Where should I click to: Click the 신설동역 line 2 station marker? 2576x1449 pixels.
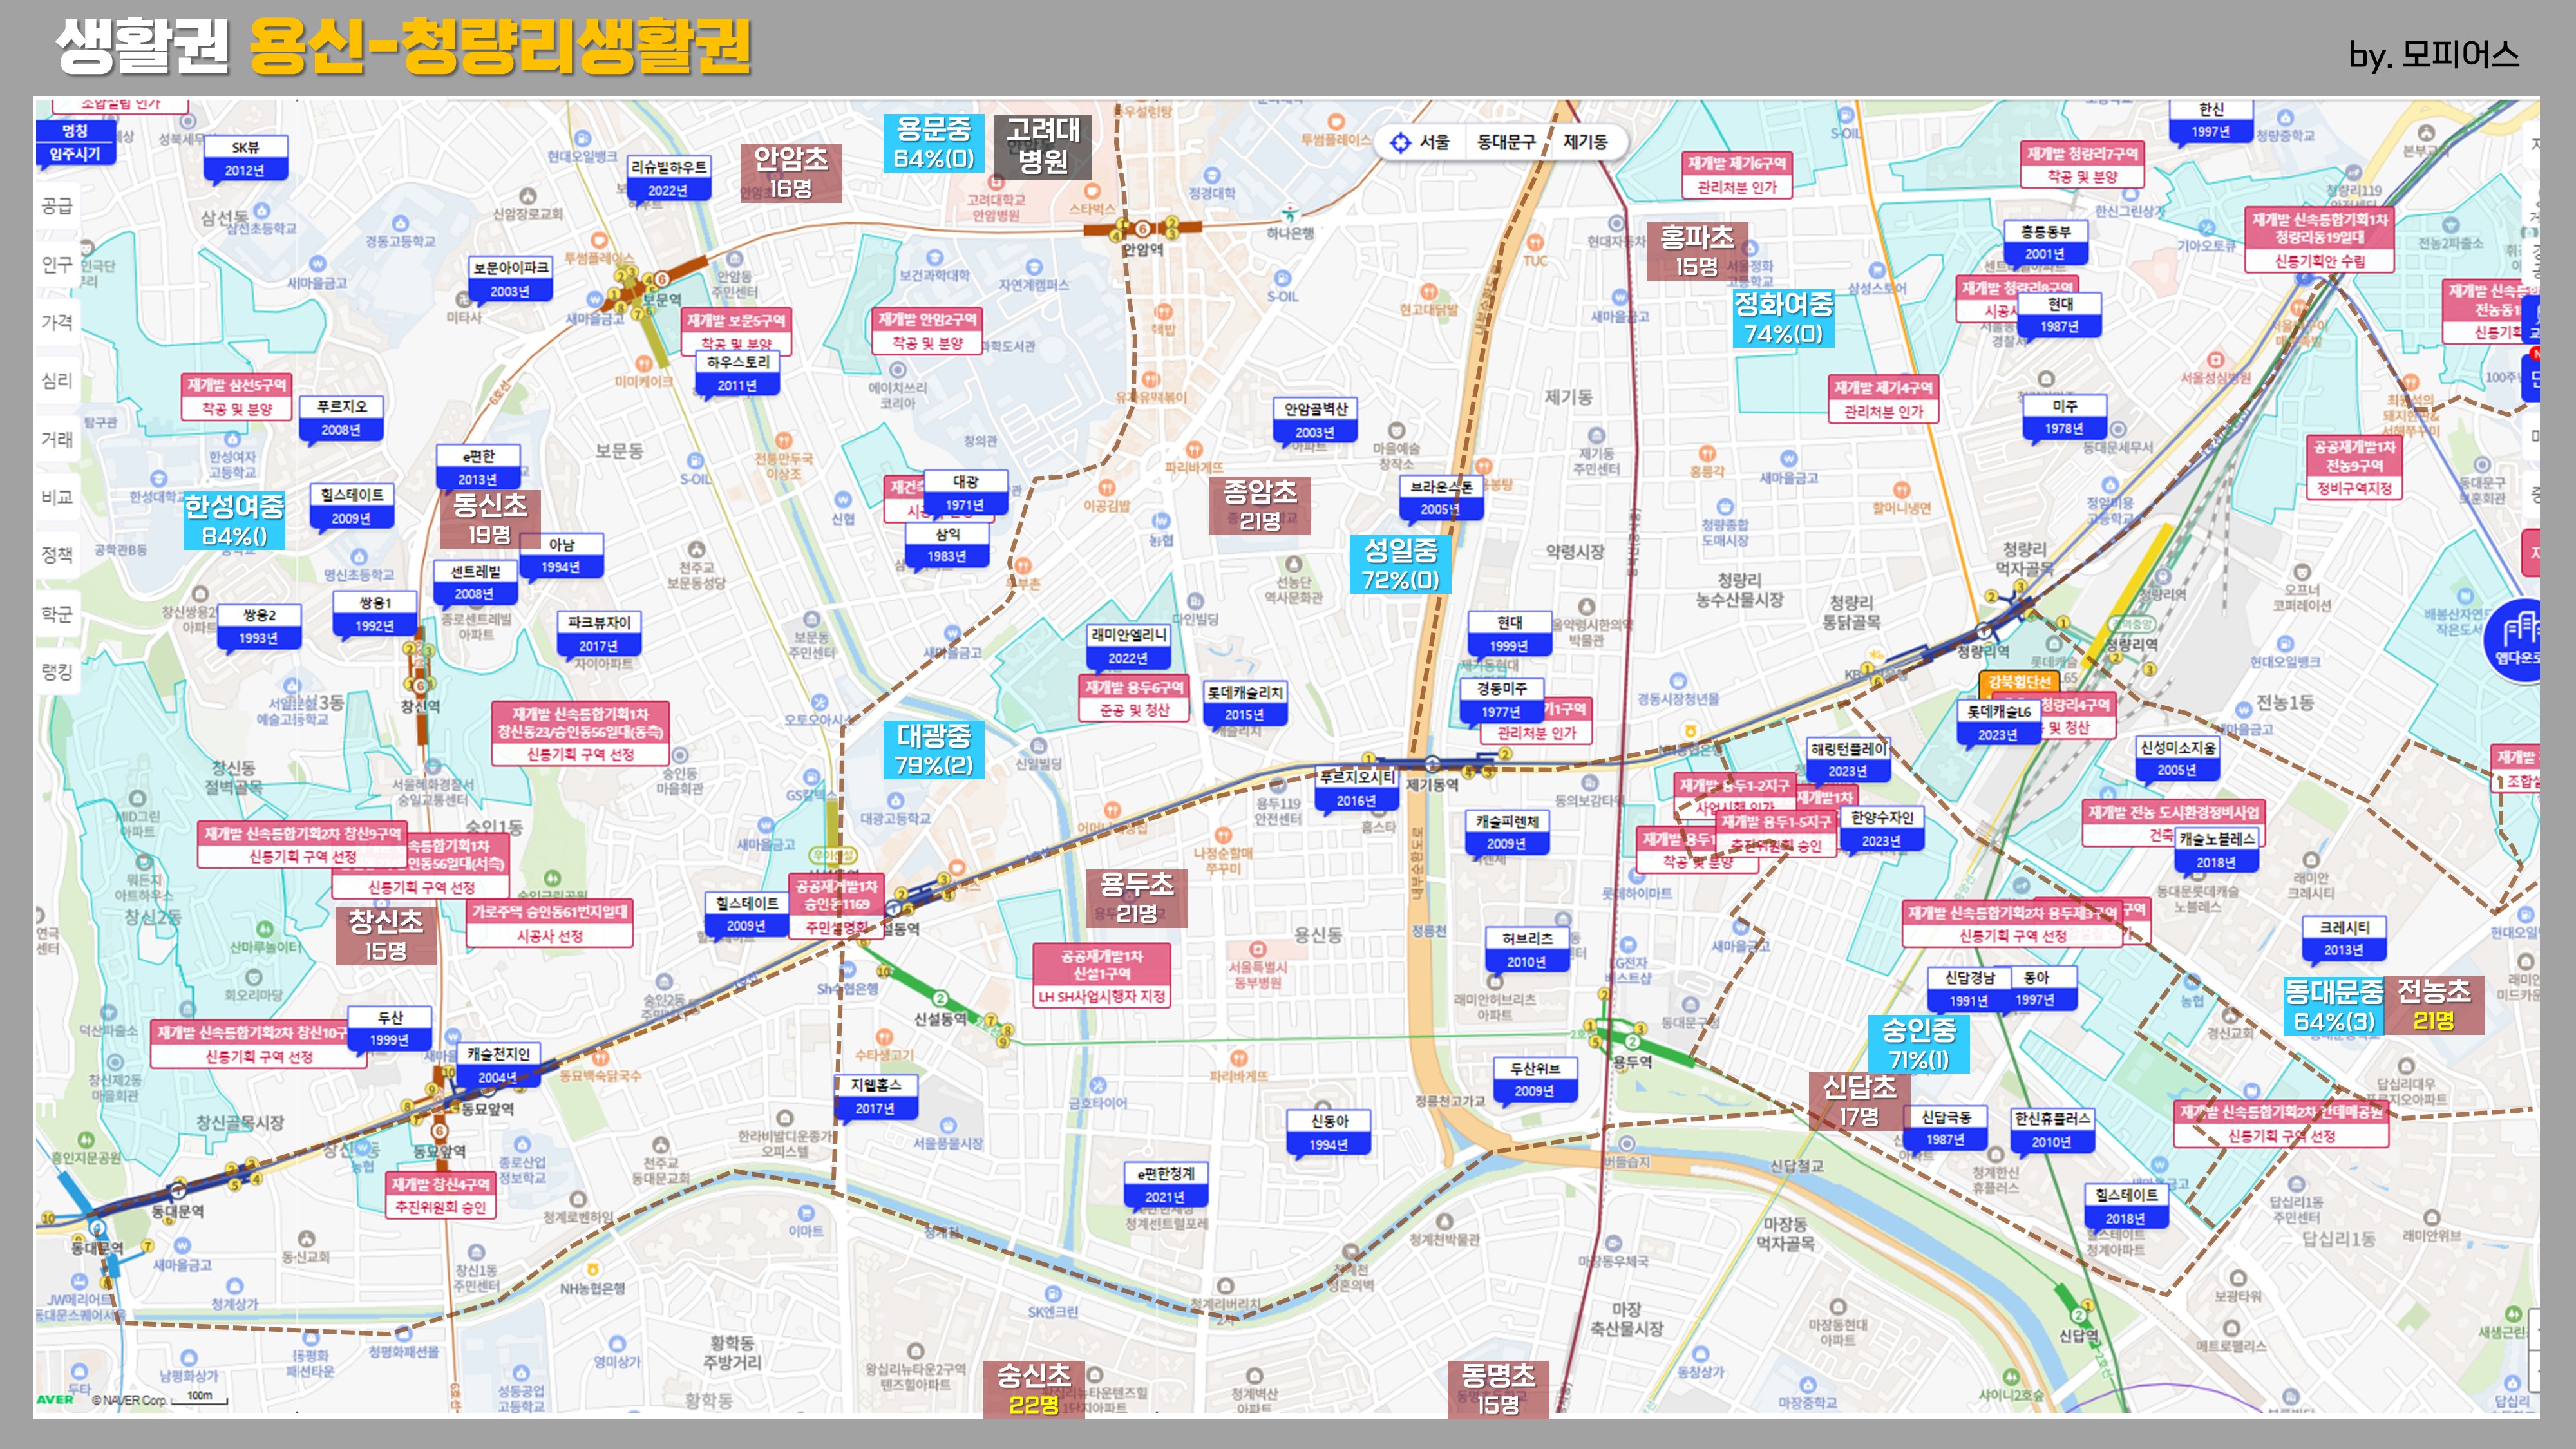tap(940, 998)
